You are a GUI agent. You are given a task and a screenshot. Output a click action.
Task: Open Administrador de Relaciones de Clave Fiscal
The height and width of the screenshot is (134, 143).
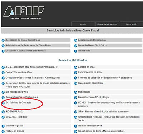pyautogui.click(x=29, y=45)
